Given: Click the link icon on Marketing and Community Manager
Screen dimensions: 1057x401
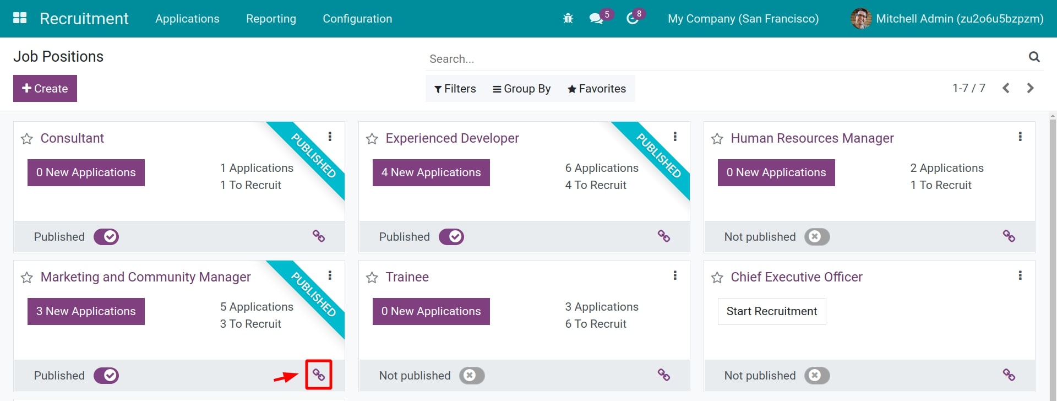Looking at the screenshot, I should coord(319,375).
